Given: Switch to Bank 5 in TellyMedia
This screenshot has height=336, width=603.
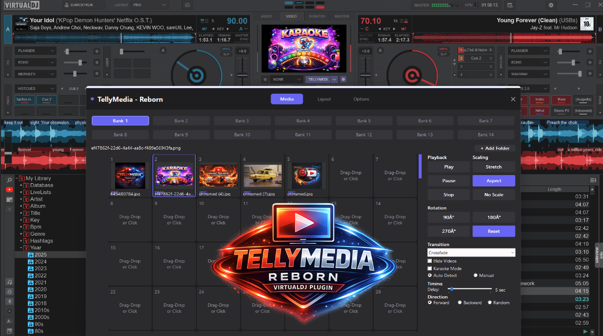Looking at the screenshot, I should [364, 121].
